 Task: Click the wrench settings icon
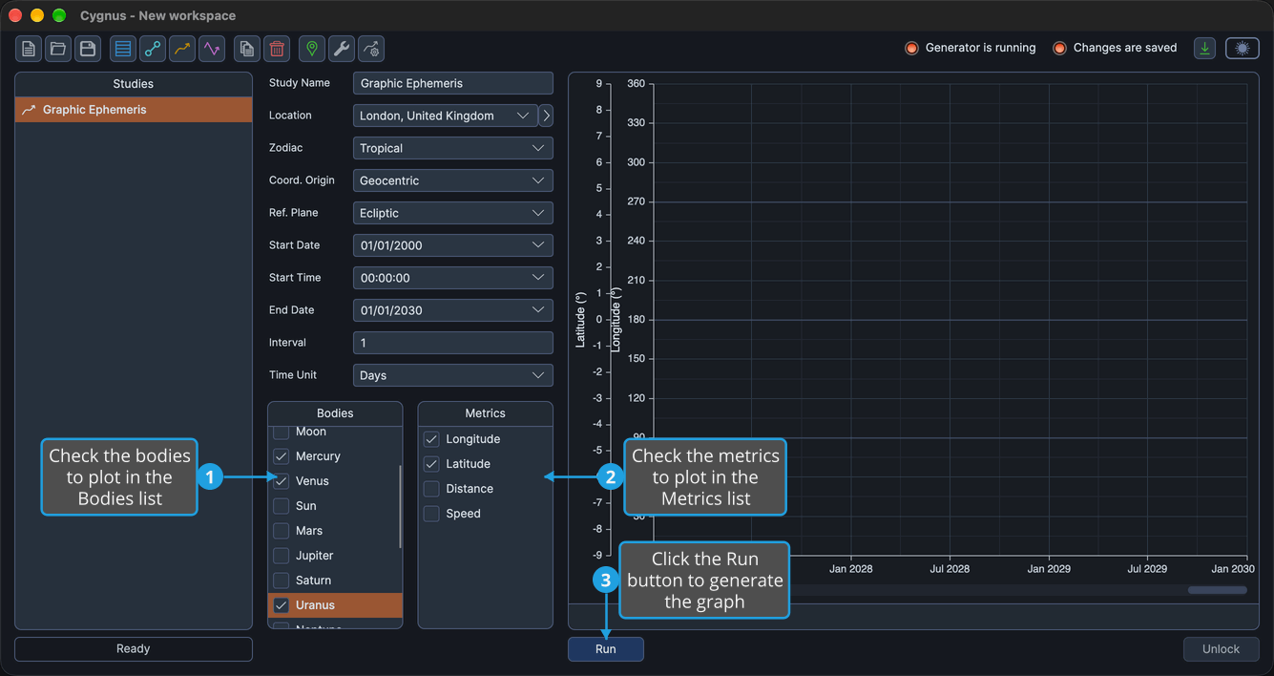[342, 49]
